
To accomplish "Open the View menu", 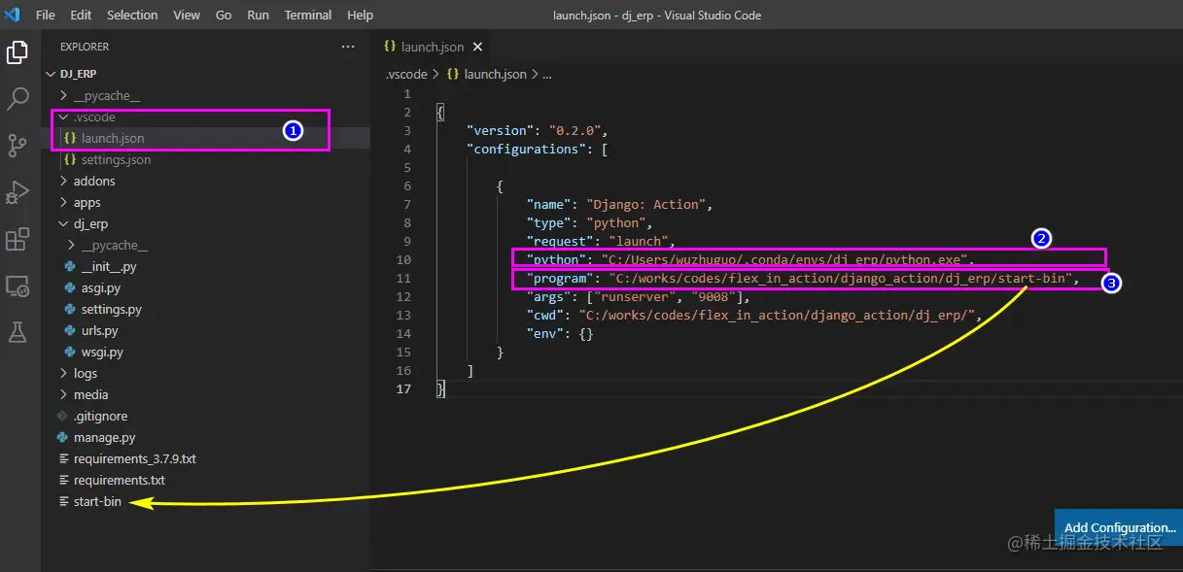I will (187, 15).
